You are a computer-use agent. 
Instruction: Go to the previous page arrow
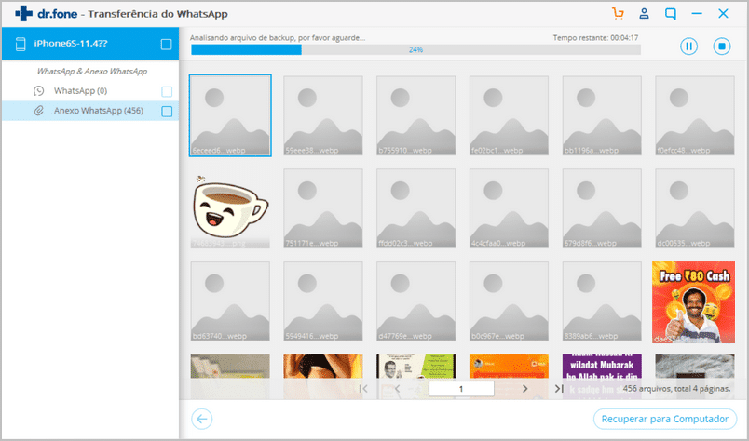pyautogui.click(x=397, y=389)
